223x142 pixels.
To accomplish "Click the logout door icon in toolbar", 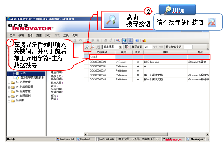I will click(144, 41).
